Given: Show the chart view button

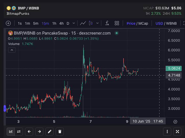Looking at the screenshot, I should coord(11,132).
